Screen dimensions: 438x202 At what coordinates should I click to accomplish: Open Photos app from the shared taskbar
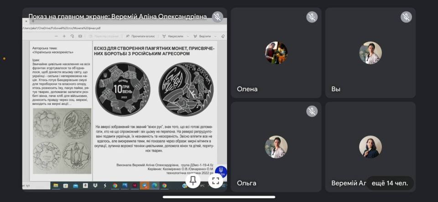(x=125, y=186)
